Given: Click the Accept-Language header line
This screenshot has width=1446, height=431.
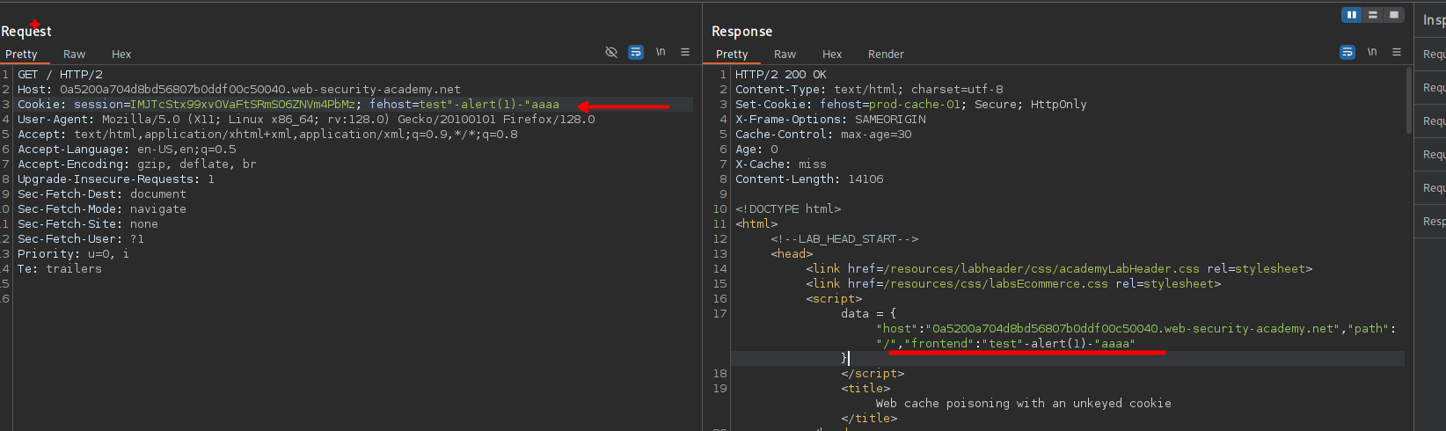Looking at the screenshot, I should pos(127,150).
